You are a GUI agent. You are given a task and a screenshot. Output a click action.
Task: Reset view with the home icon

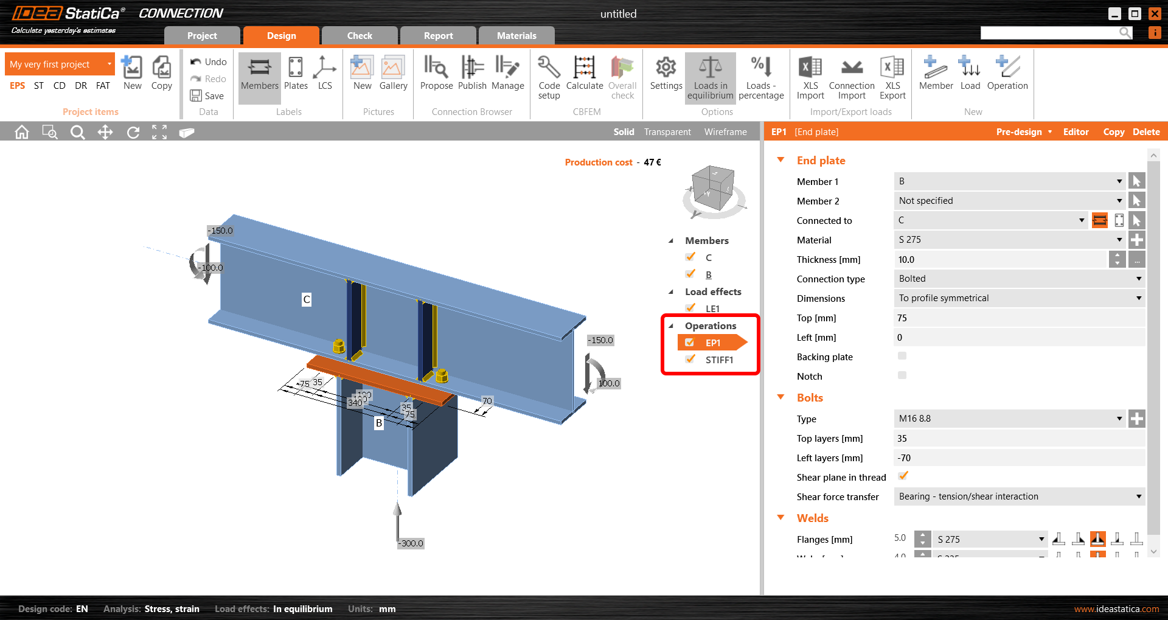(x=21, y=131)
